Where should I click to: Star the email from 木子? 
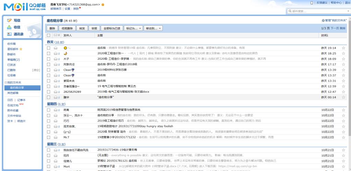coord(343,59)
